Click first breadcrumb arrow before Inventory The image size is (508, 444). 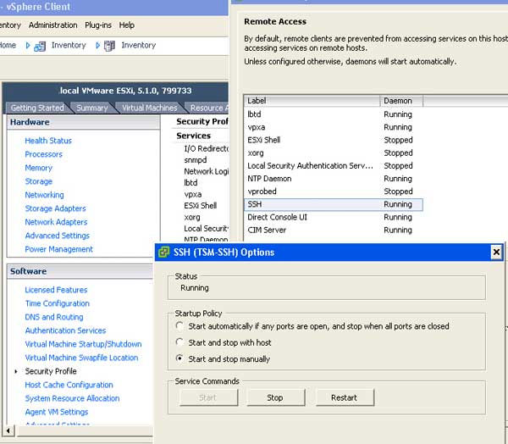[28, 46]
